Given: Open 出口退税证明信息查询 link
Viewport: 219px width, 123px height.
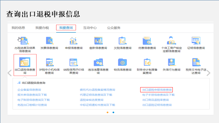Looking at the screenshot, I should [157, 105].
